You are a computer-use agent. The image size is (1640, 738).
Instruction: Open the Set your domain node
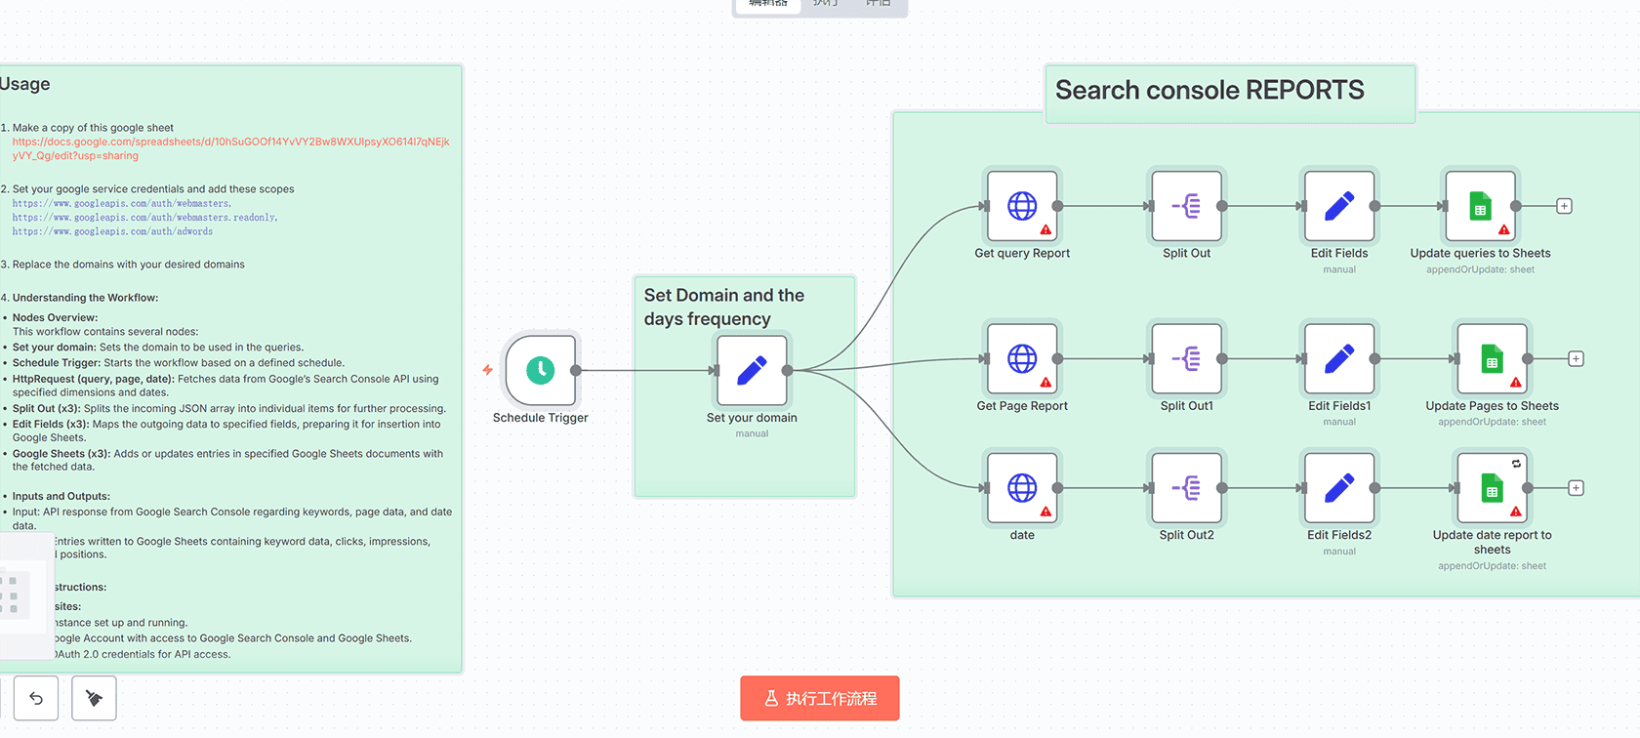752,370
